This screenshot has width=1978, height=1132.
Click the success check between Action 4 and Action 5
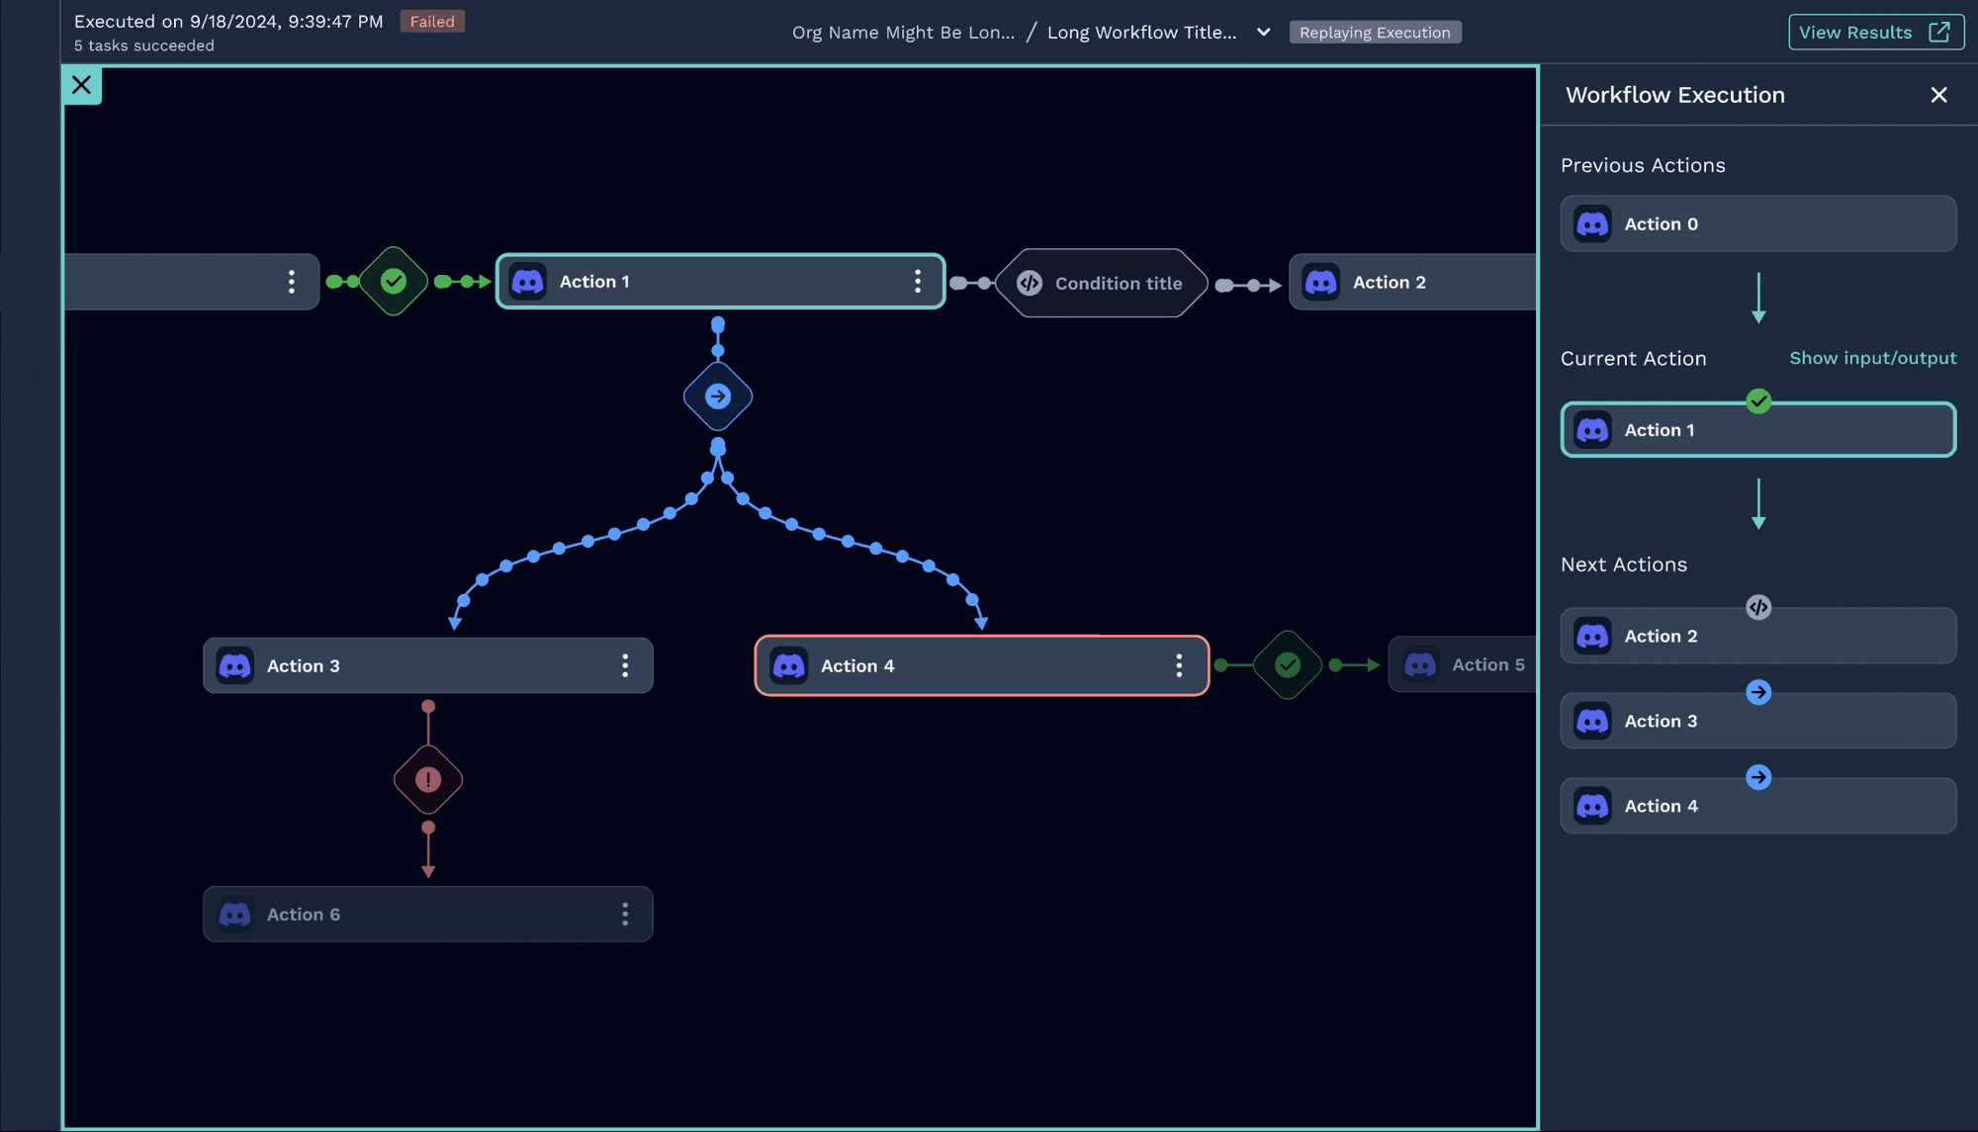click(1287, 665)
